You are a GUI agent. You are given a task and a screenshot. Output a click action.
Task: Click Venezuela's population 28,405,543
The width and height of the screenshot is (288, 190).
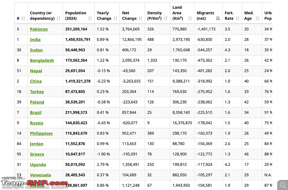[x=75, y=175]
